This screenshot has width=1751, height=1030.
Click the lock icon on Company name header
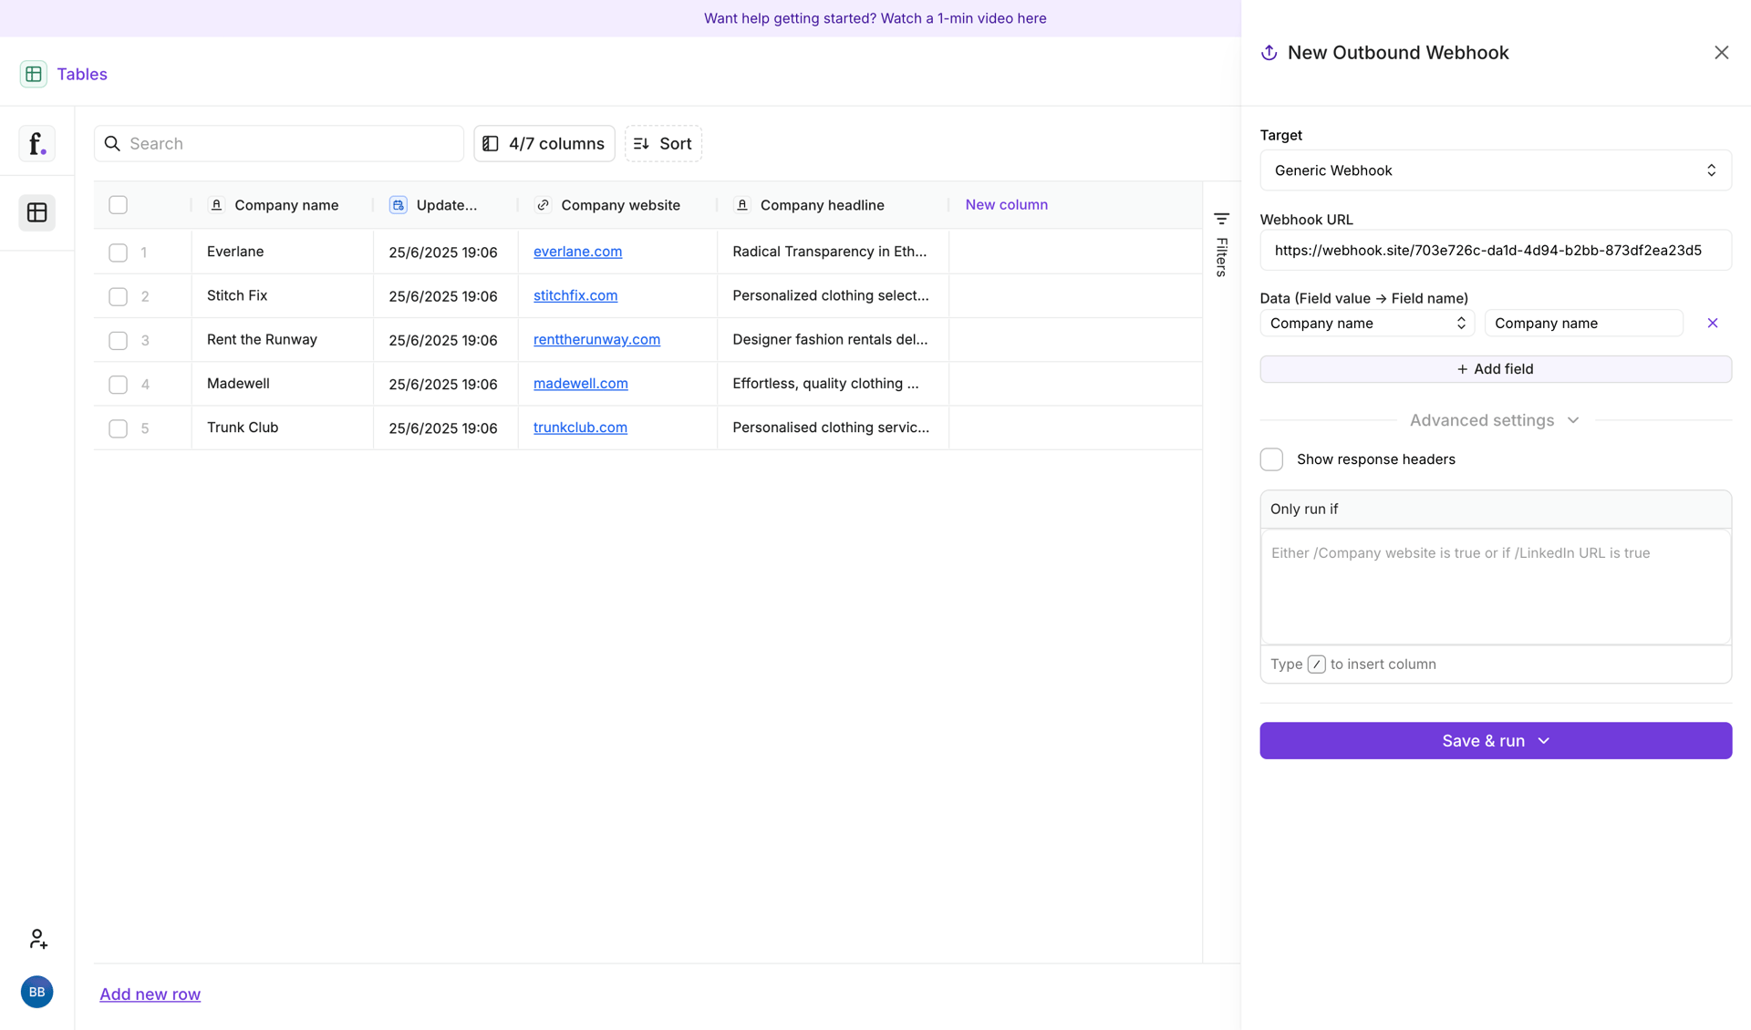[x=217, y=205]
